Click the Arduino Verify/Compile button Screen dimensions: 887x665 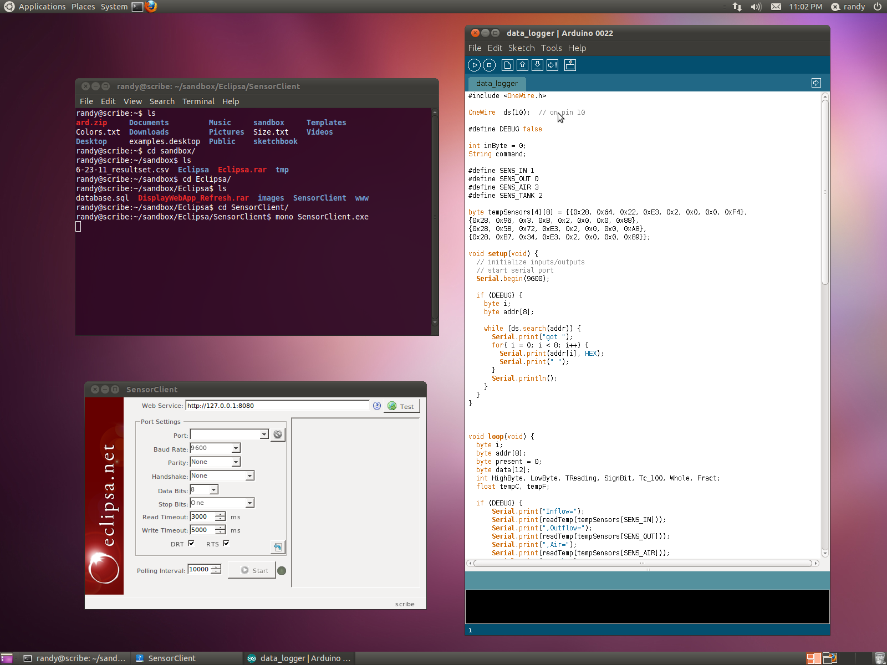point(474,65)
